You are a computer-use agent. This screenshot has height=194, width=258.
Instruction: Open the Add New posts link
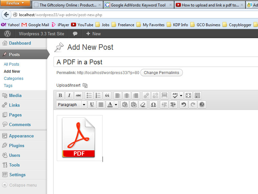[x=12, y=71]
